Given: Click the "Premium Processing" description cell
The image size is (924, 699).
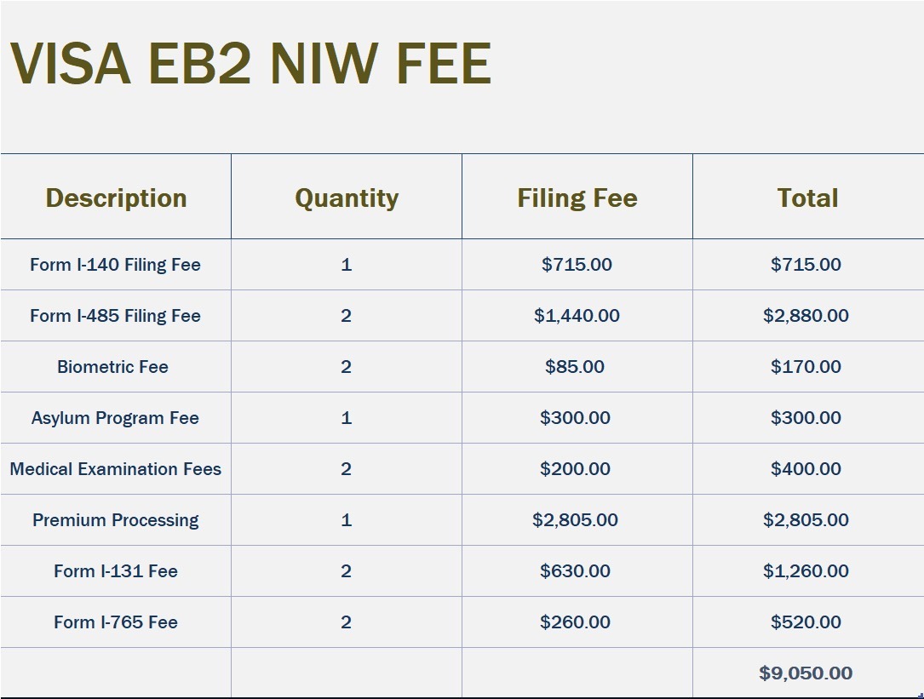Looking at the screenshot, I should pos(115,520).
